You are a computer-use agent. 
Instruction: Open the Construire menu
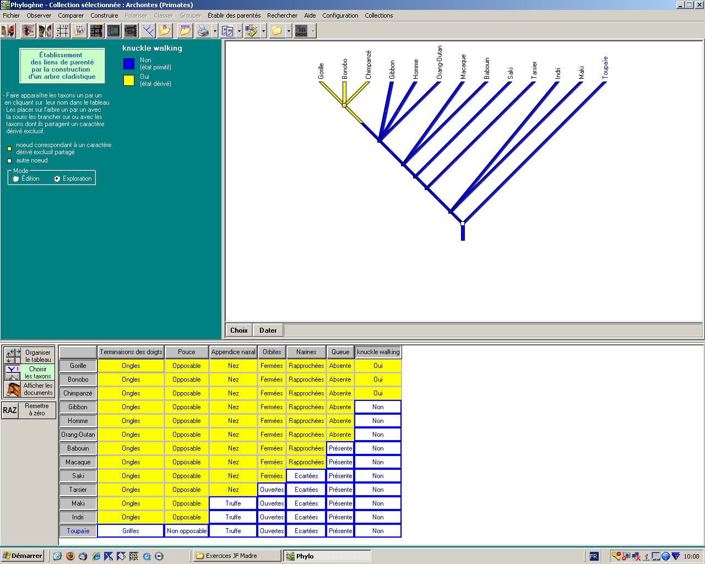click(104, 15)
